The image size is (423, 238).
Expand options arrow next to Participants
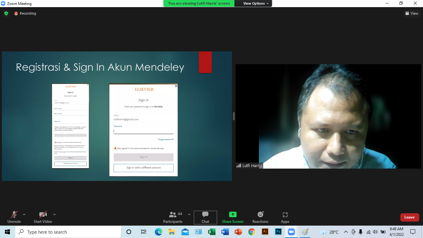(189, 214)
